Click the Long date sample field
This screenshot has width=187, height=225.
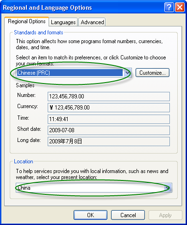109,141
